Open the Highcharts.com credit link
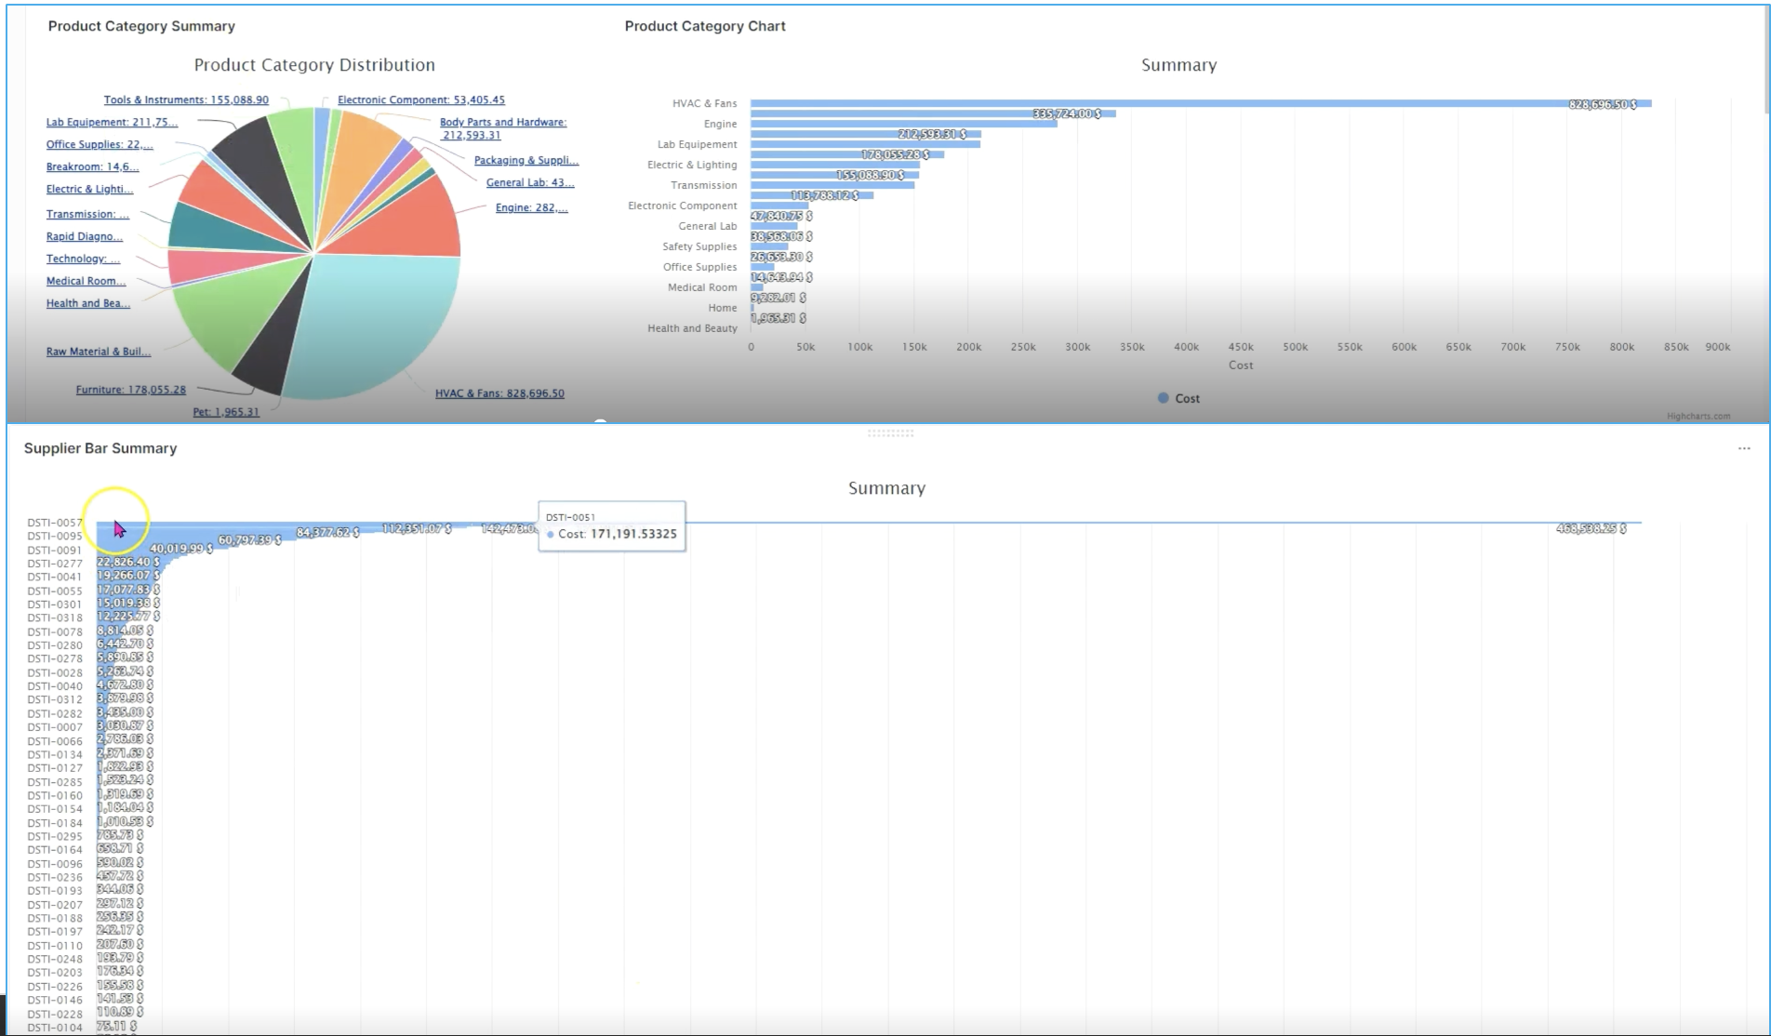Image resolution: width=1771 pixels, height=1036 pixels. pyautogui.click(x=1698, y=416)
